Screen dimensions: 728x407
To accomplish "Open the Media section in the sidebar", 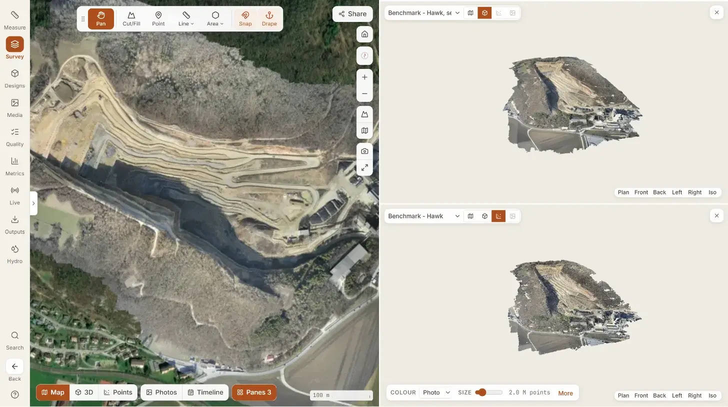I will (14, 107).
